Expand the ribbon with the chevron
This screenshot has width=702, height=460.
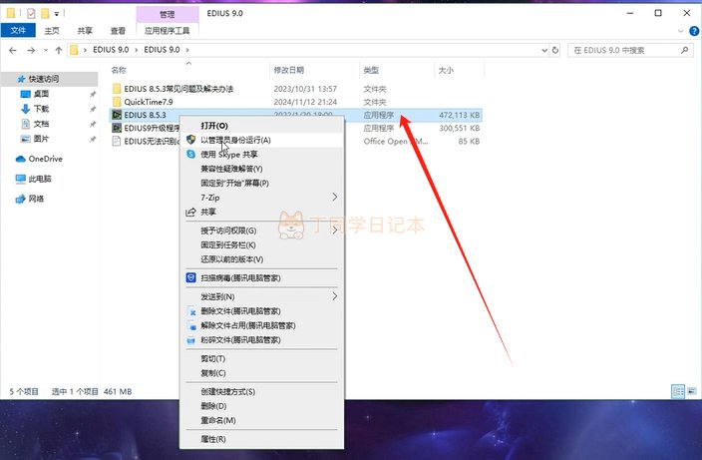point(680,31)
